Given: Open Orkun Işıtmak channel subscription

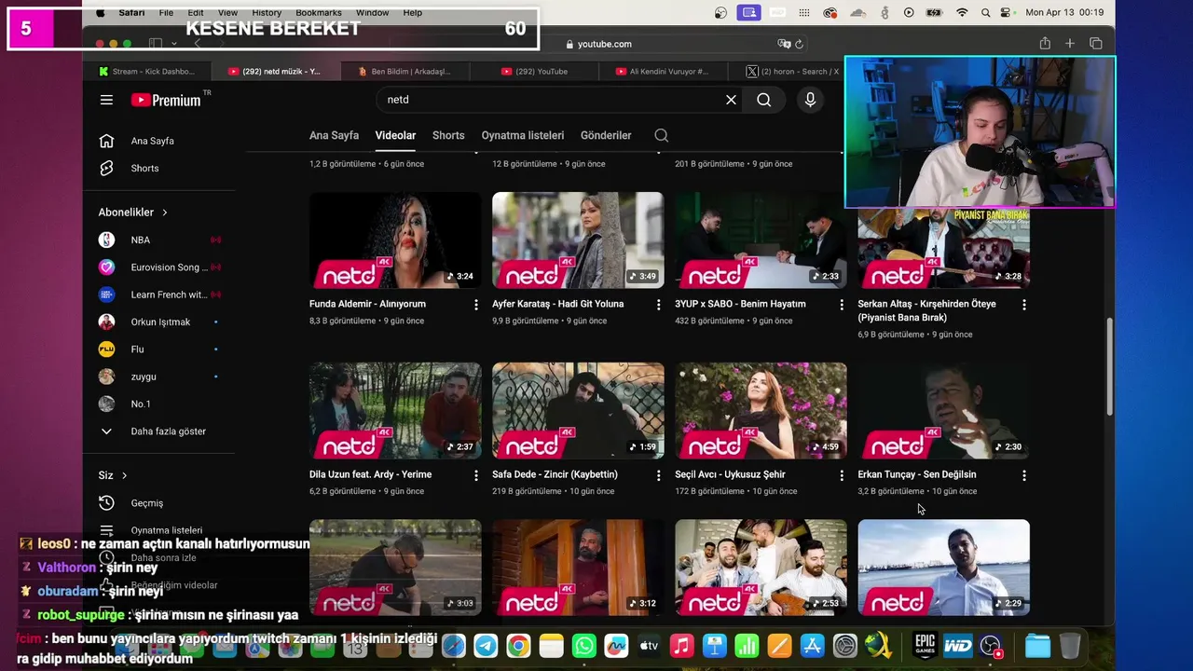Looking at the screenshot, I should tap(160, 322).
